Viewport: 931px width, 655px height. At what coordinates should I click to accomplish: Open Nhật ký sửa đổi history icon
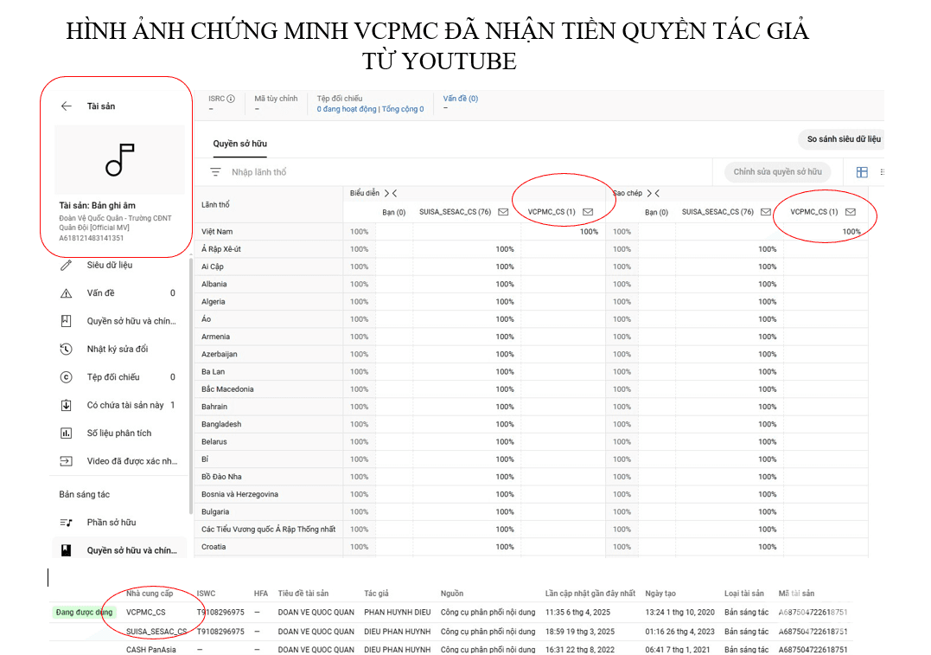point(66,349)
